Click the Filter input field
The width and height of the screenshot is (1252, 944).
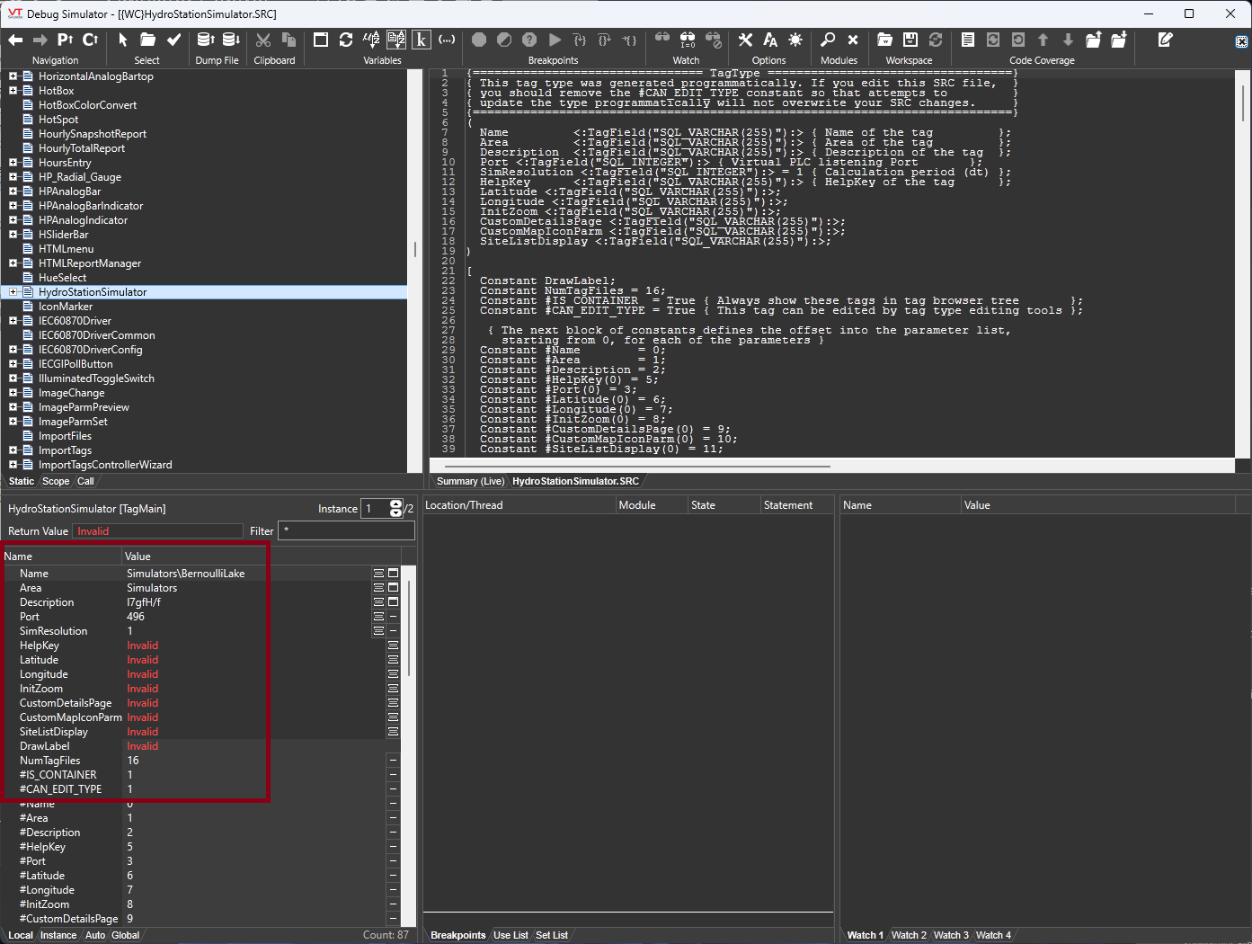point(346,531)
